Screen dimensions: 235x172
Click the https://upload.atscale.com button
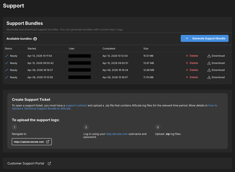tap(32, 142)
